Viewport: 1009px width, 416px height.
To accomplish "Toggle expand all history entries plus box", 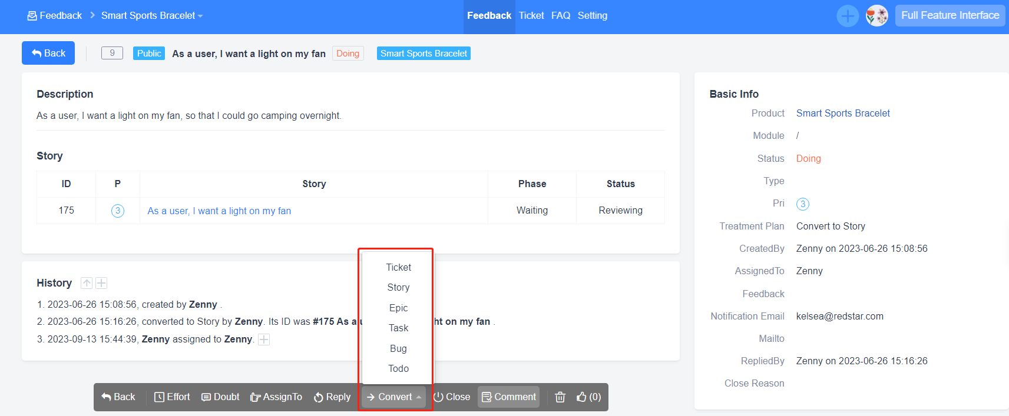I will [101, 283].
